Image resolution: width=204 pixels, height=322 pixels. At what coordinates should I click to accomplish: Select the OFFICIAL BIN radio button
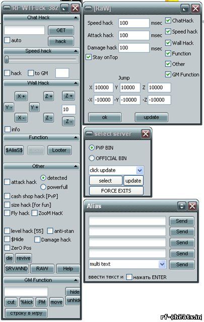pos(92,158)
